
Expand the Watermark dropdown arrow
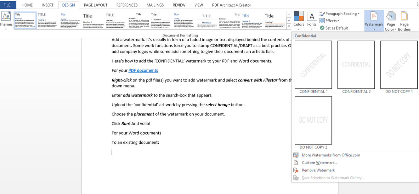(x=374, y=29)
